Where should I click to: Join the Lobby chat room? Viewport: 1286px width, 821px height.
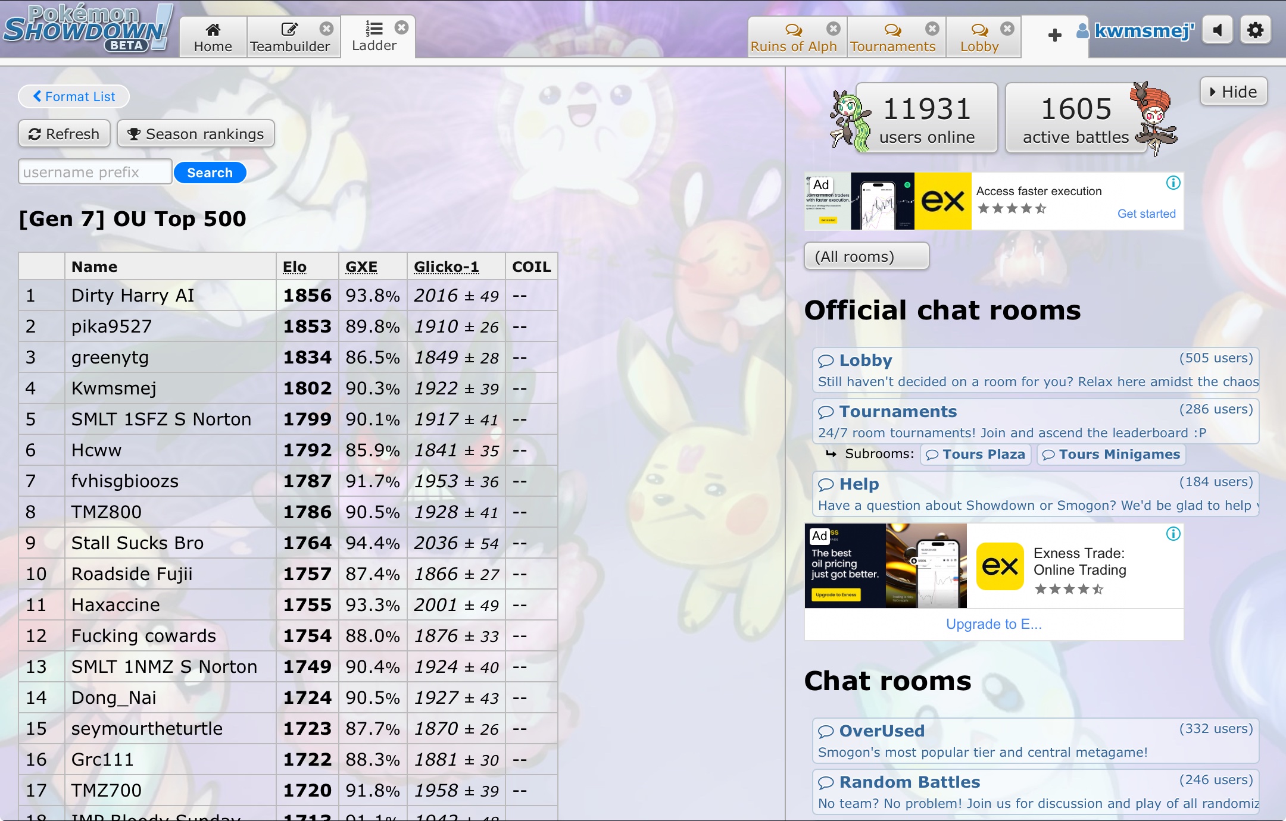pos(1036,370)
